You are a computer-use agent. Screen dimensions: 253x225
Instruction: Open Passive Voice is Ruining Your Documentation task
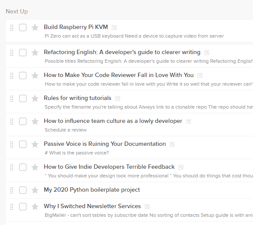[105, 144]
